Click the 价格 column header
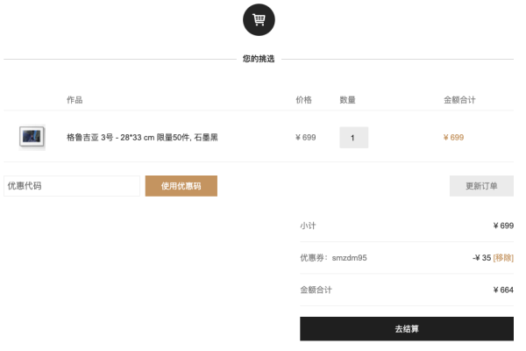 click(x=303, y=100)
